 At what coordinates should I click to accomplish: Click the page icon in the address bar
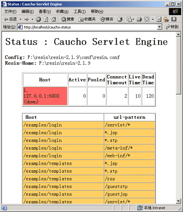click(20, 27)
